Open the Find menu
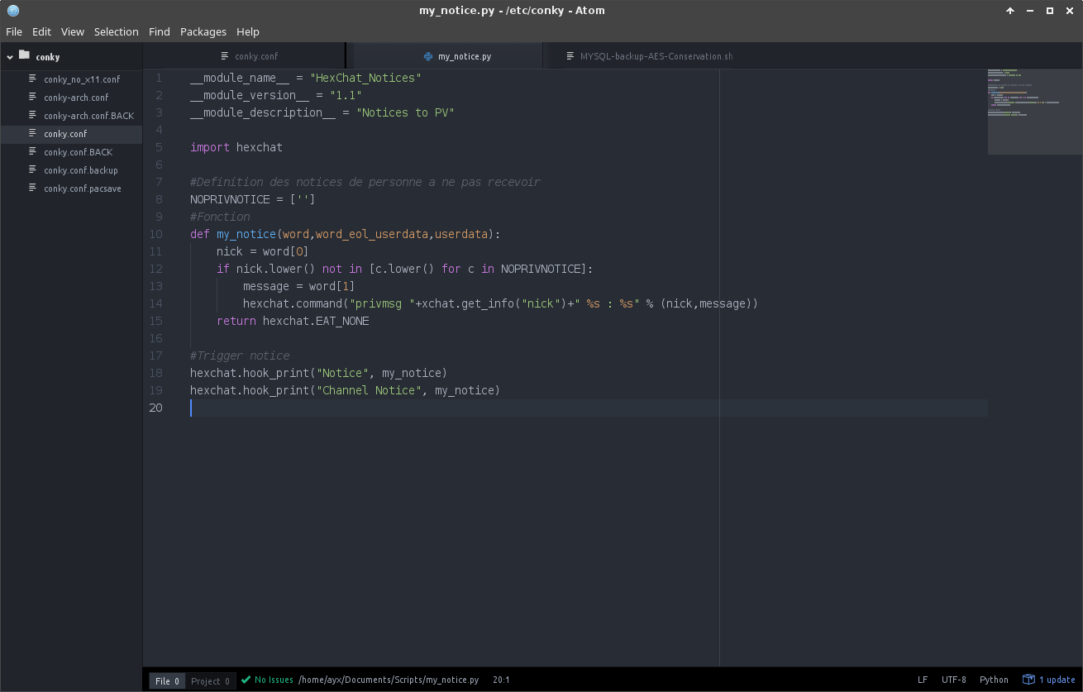 coord(160,31)
